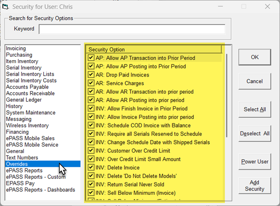Viewport: 280px width, 206px height.
Task: Select the Wireless Inventory category
Action: [x=27, y=126]
